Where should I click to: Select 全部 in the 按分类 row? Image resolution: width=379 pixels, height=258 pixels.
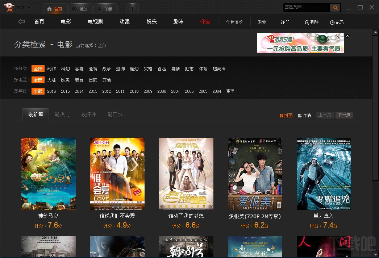pos(38,69)
